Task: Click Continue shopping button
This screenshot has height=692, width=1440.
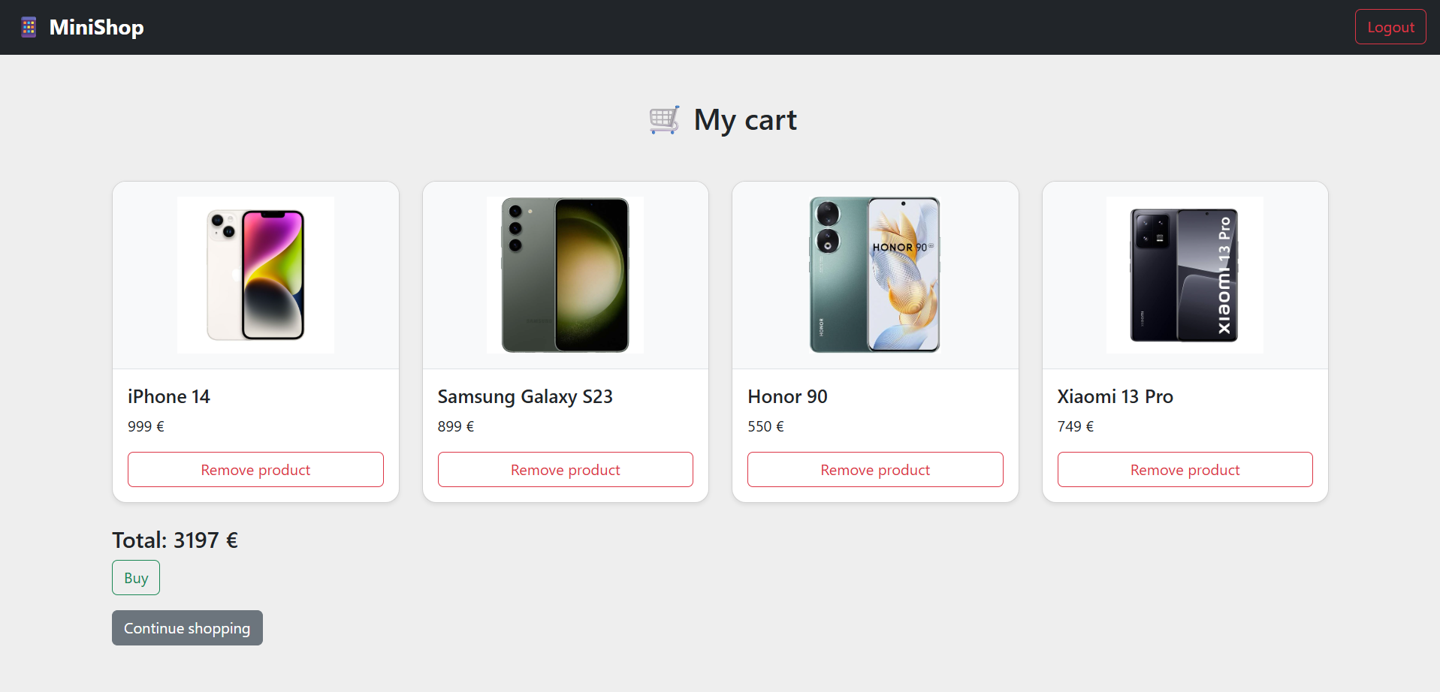Action: point(187,628)
